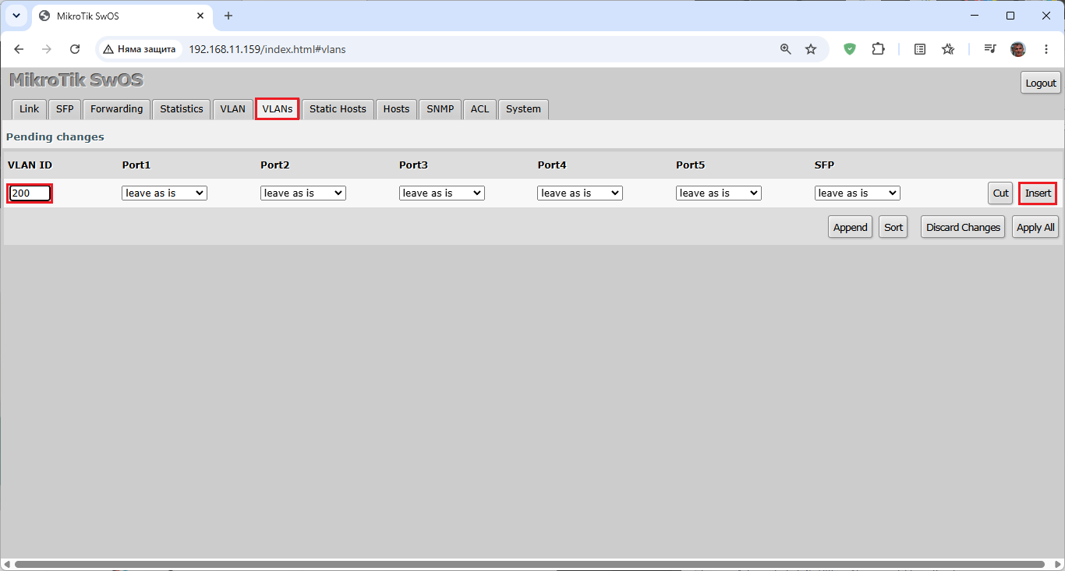Click the "Port2" column header
1065x571 pixels.
tap(275, 165)
